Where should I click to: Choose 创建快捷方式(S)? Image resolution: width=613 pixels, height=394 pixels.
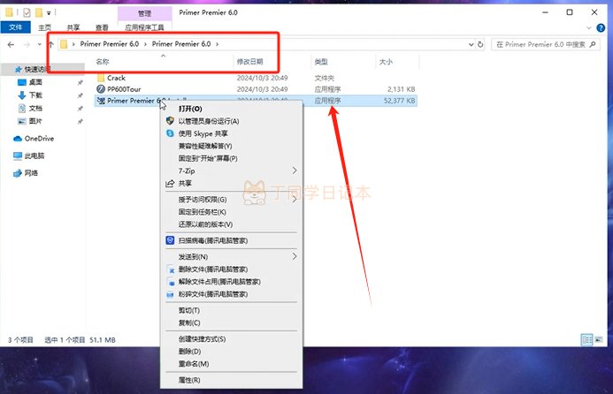point(232,339)
